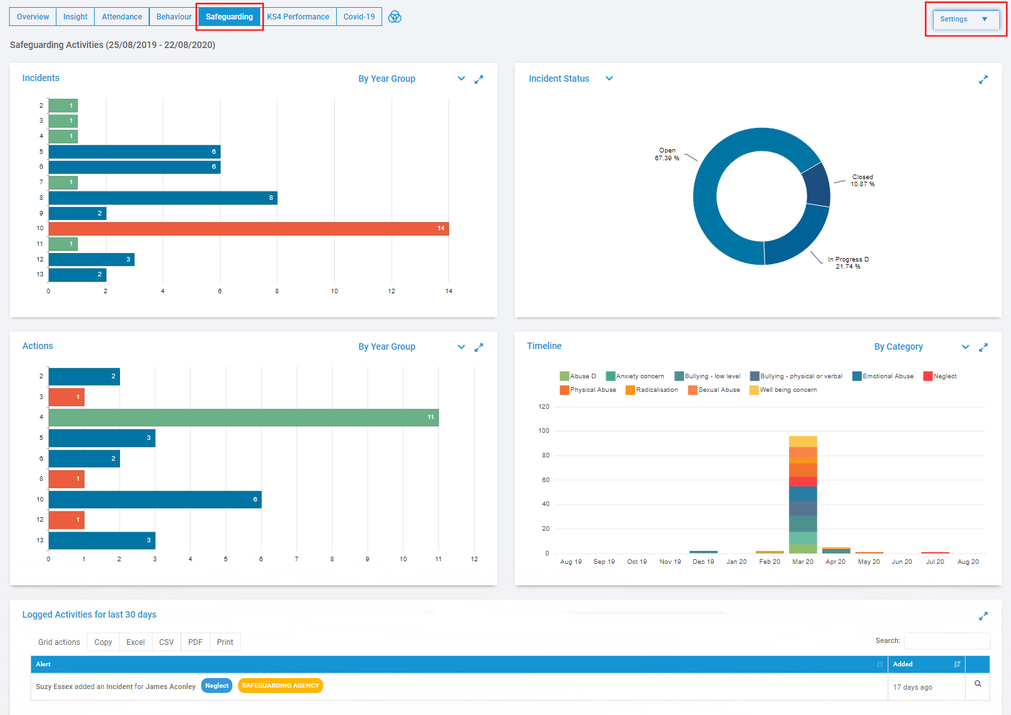This screenshot has width=1011, height=715.
Task: Expand the Actions chart to fullscreen
Action: point(479,346)
